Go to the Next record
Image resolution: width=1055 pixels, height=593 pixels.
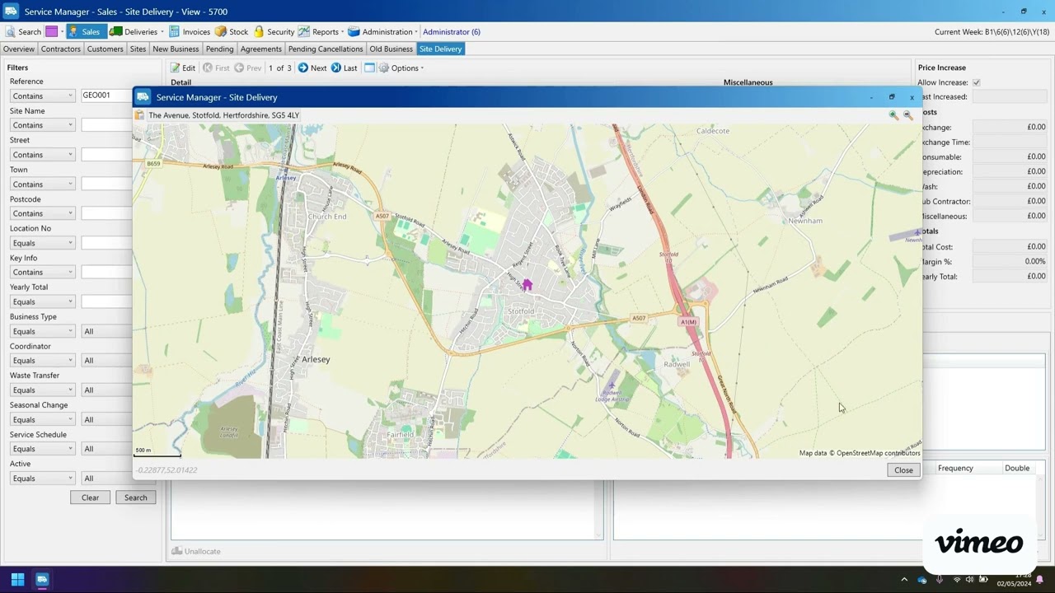(312, 68)
